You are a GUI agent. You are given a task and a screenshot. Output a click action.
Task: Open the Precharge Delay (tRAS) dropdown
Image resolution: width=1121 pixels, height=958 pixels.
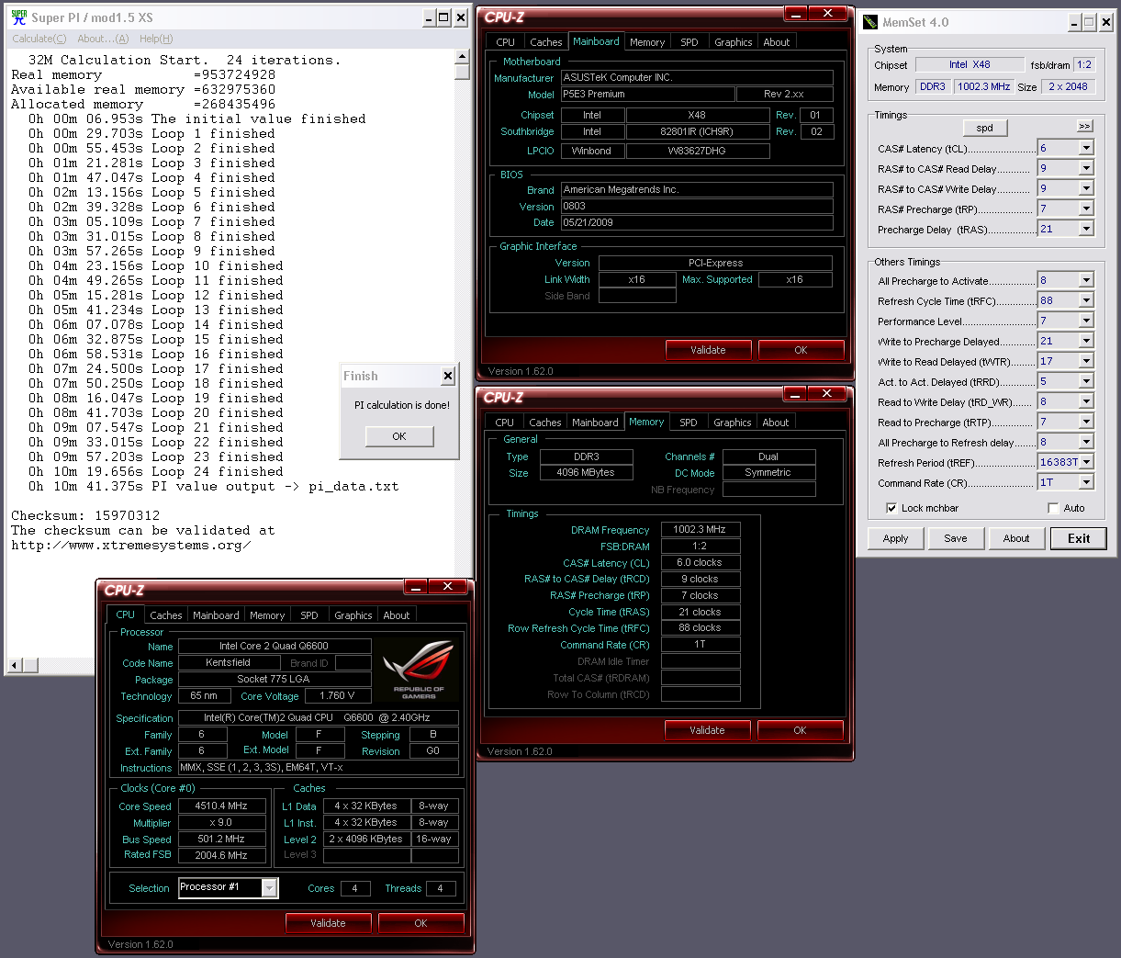1086,229
